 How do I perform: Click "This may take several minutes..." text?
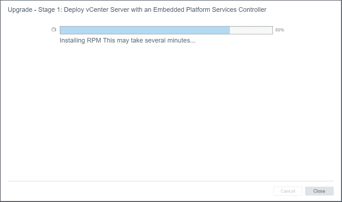point(149,40)
